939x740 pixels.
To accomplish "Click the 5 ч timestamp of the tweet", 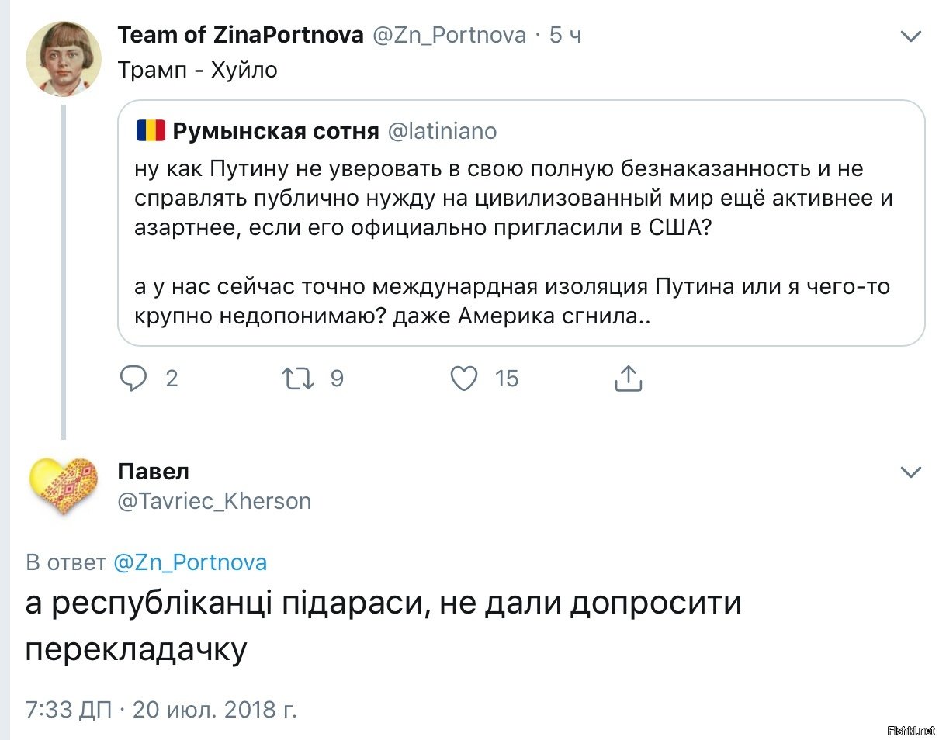I will [566, 35].
